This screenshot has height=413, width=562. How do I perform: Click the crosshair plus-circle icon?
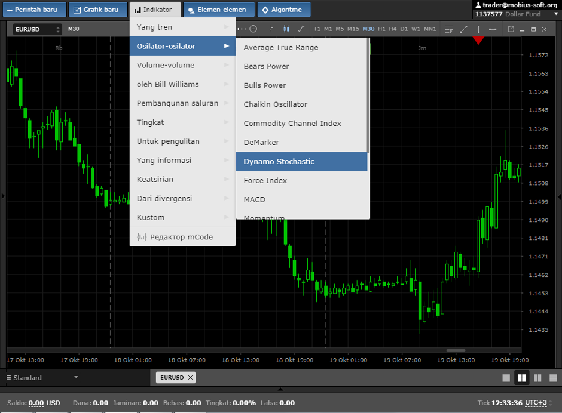(253, 29)
